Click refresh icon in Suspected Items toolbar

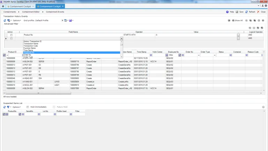[5, 107]
